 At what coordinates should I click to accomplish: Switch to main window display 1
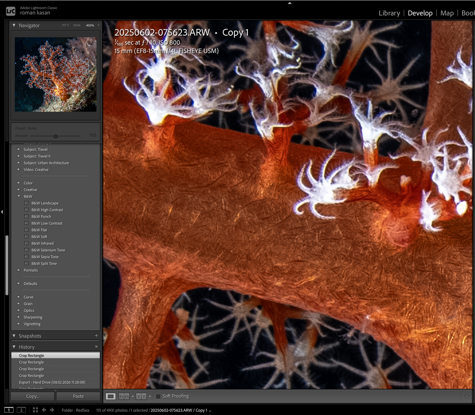(x=9, y=410)
